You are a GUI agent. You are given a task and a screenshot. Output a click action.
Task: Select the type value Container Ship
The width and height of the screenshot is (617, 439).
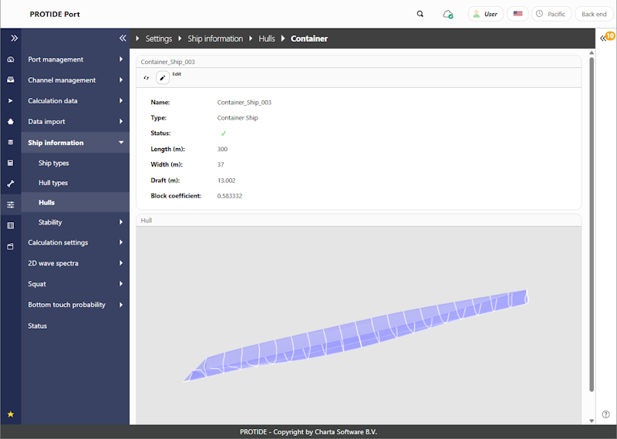[238, 118]
